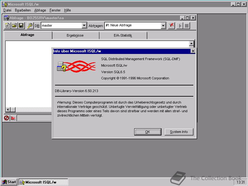
Task: Click the horizontal scrollbar thumb in the query editor
Action: point(13,109)
